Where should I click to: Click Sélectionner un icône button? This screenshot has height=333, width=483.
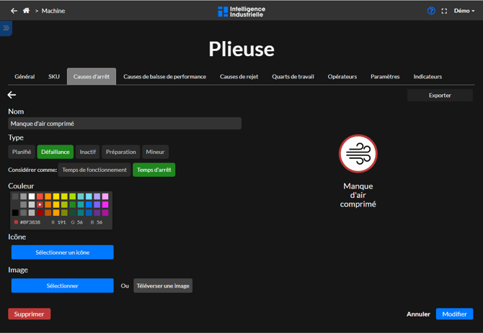click(x=62, y=252)
